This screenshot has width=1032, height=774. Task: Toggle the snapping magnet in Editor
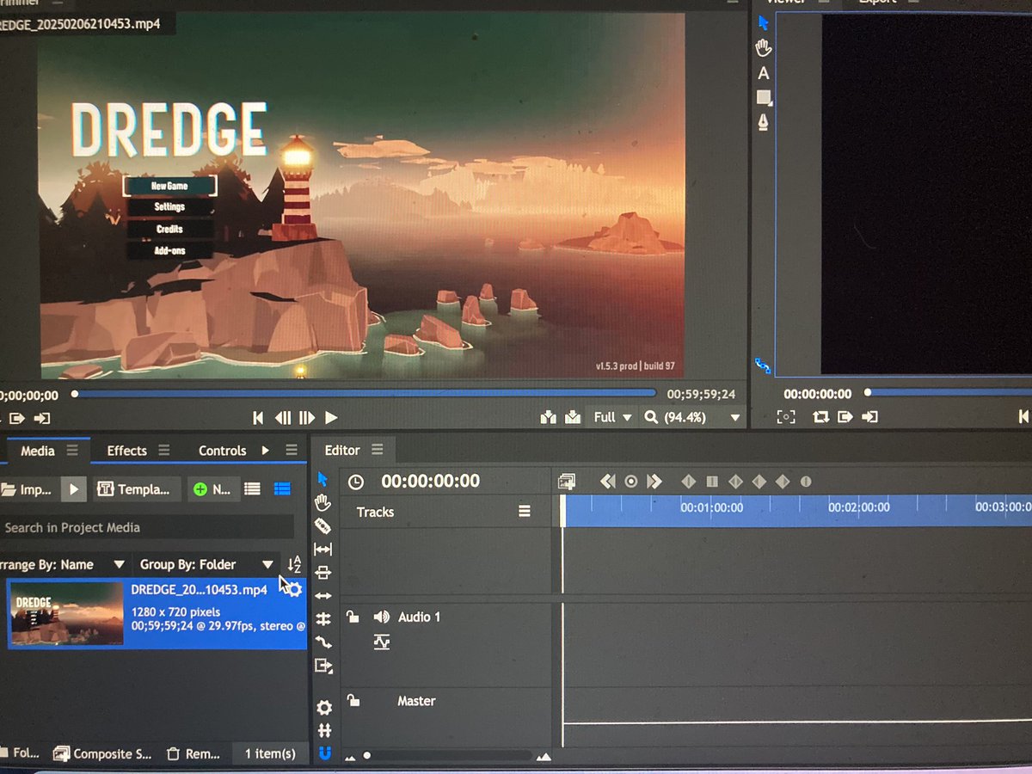[x=324, y=753]
